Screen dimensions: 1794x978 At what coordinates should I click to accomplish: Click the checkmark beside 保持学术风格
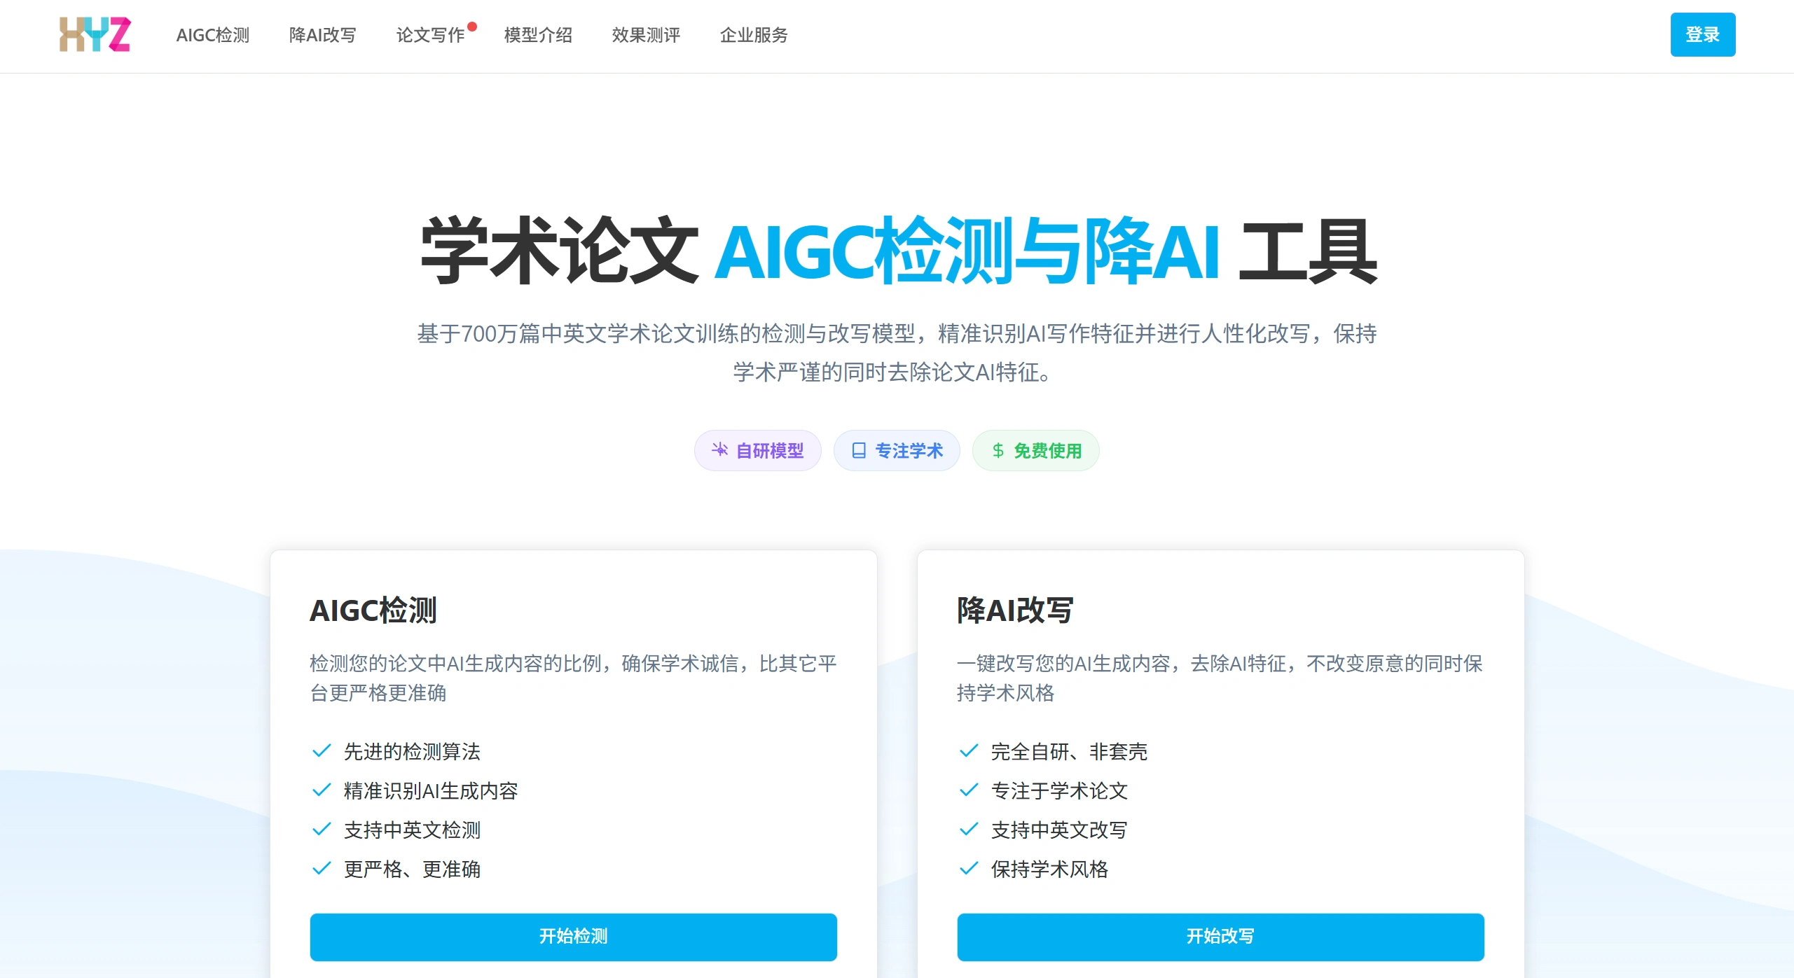coord(969,868)
